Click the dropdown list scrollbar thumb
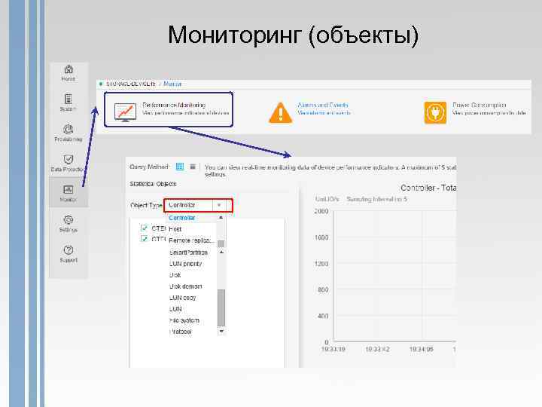This screenshot has width=542, height=407. 221,308
